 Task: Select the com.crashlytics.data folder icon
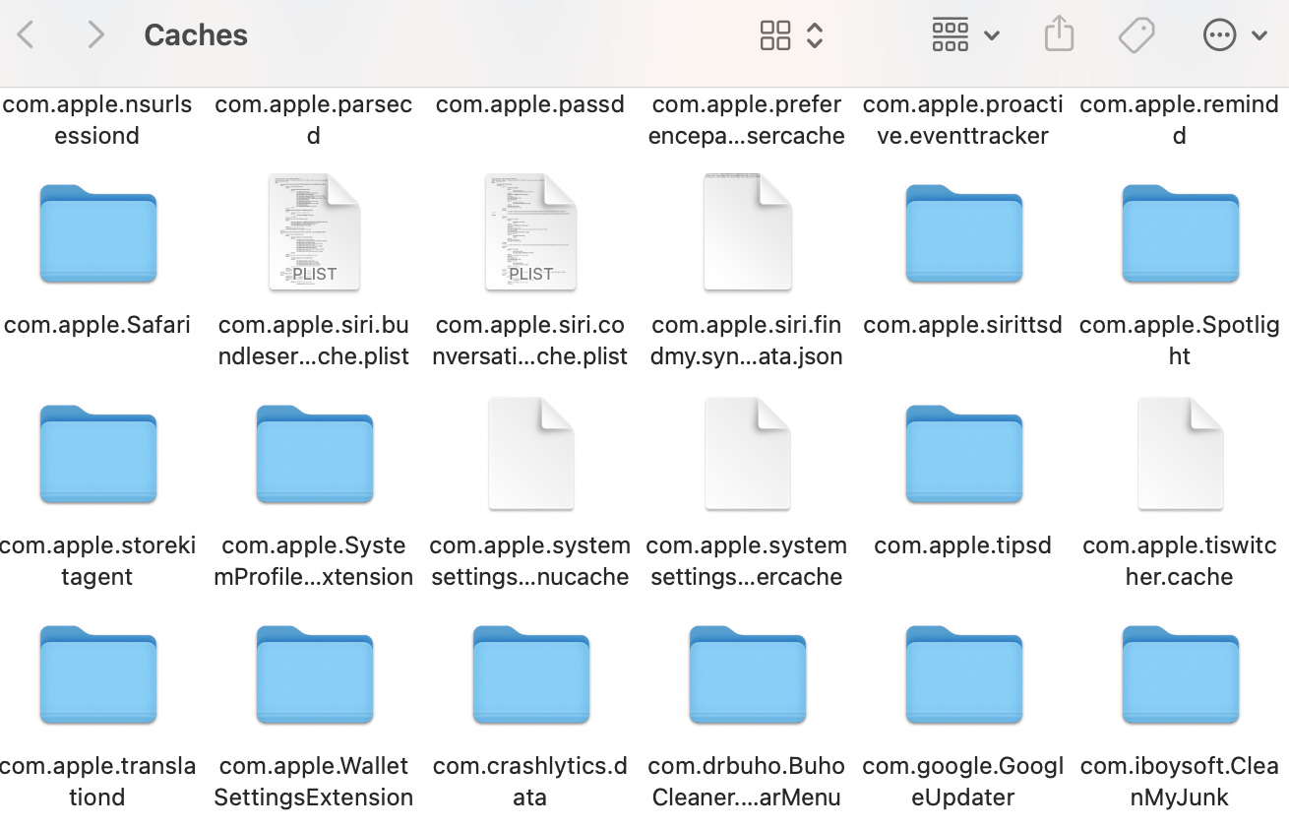[x=530, y=674]
